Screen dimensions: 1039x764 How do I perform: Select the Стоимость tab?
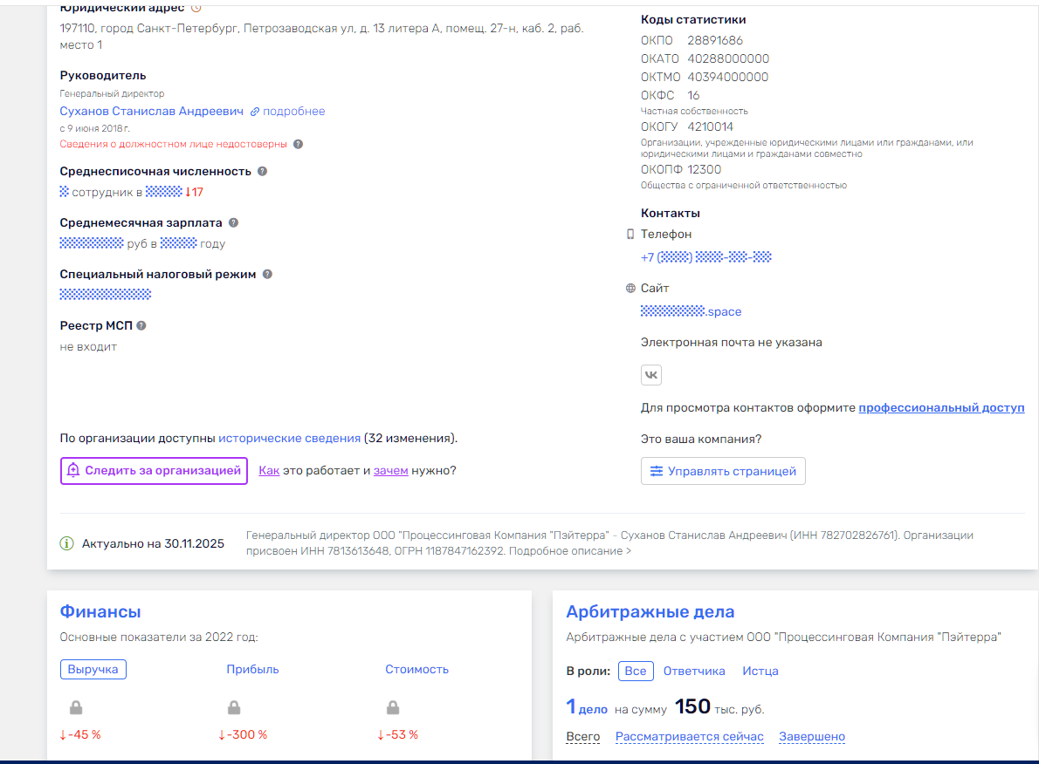(x=416, y=669)
